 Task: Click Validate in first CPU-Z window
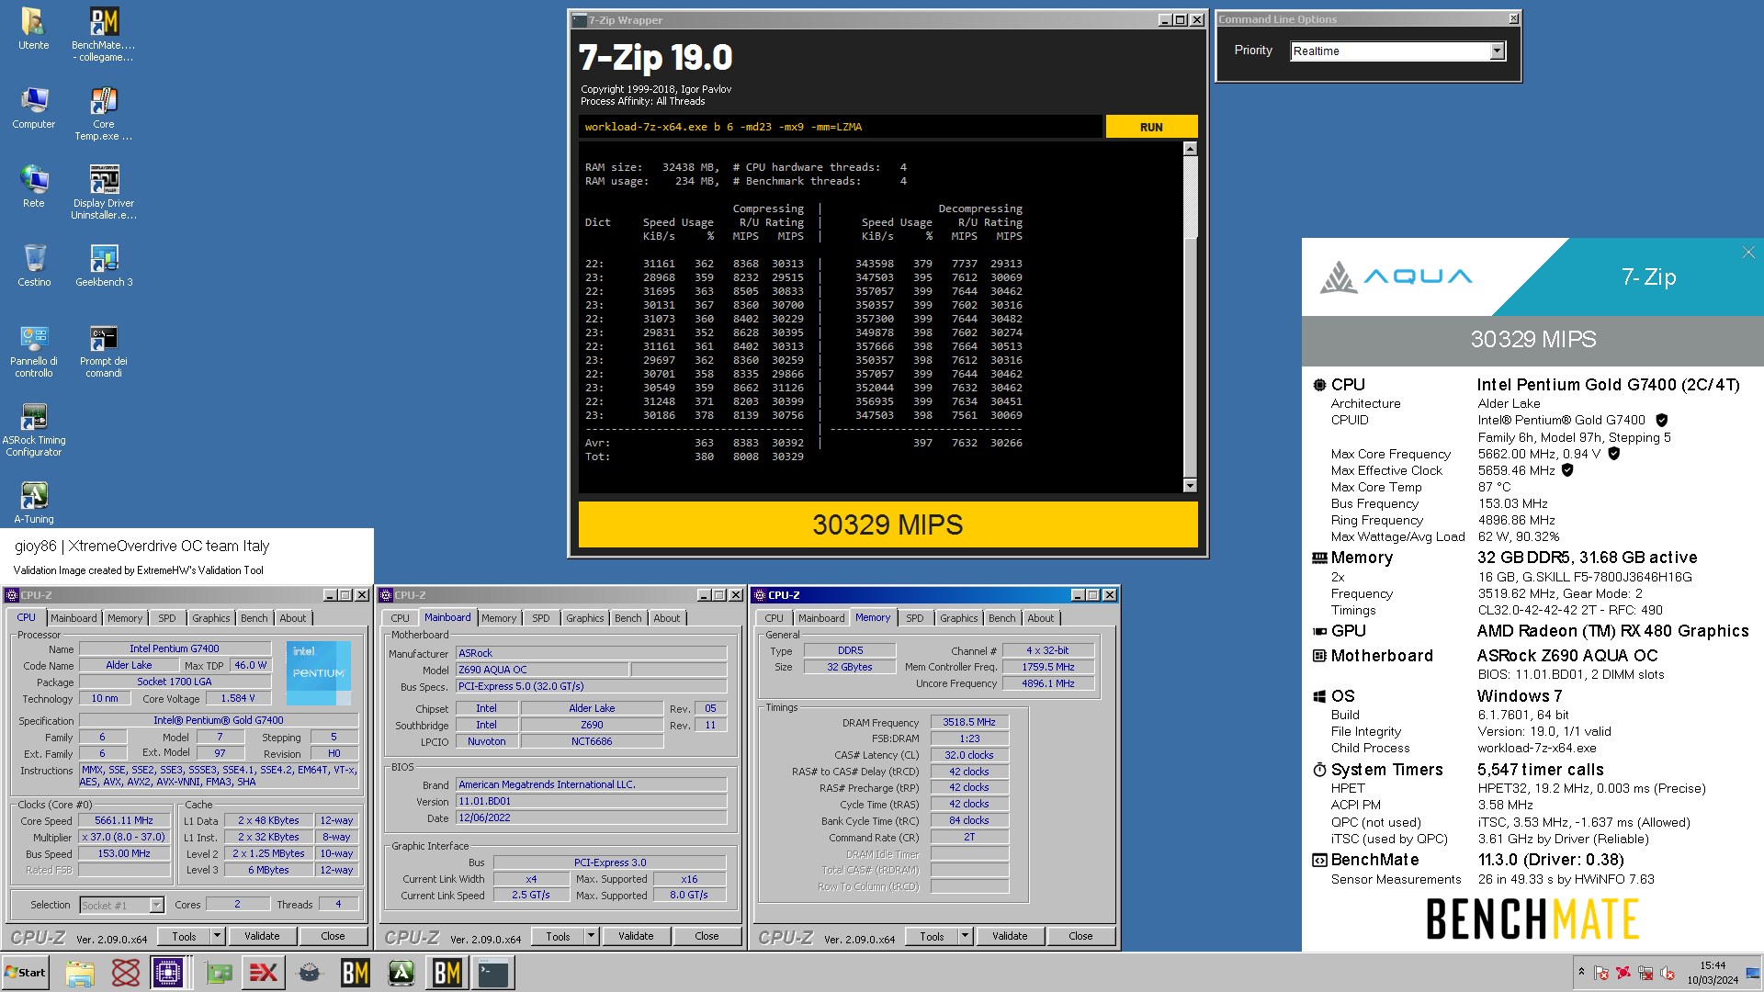262,936
